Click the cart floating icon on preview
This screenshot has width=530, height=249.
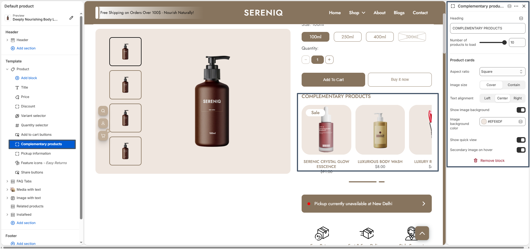(103, 136)
